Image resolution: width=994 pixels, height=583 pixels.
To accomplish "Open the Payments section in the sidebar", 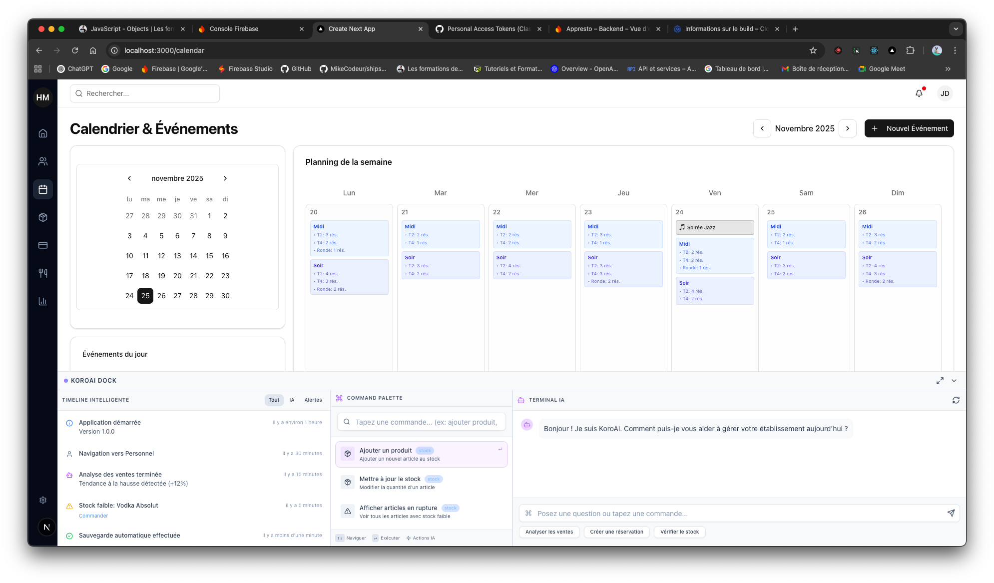I will (43, 245).
